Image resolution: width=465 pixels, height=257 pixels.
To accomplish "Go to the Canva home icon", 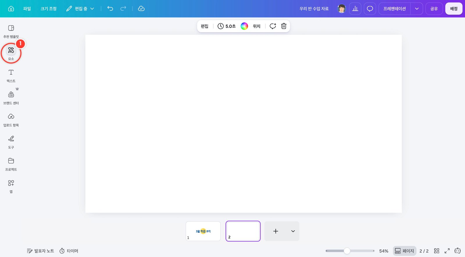I will 11,9.
